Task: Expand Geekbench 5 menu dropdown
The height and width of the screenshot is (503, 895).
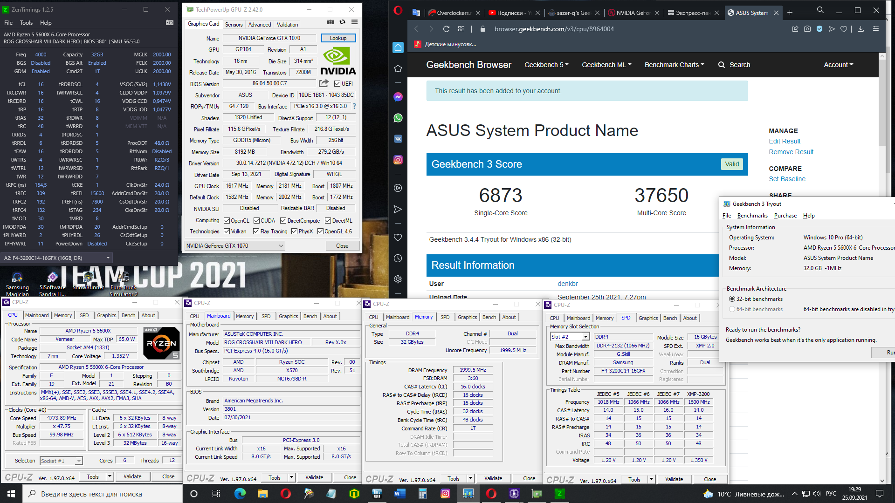Action: click(x=546, y=65)
